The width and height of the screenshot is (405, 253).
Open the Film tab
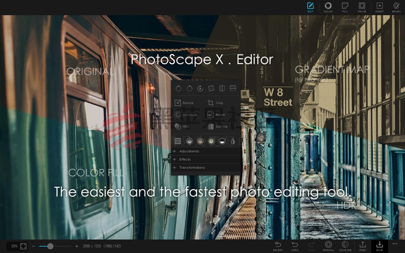tap(345, 7)
